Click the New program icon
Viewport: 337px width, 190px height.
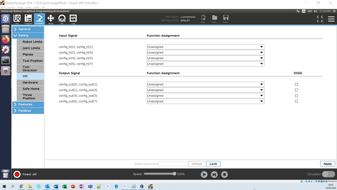coord(203,18)
